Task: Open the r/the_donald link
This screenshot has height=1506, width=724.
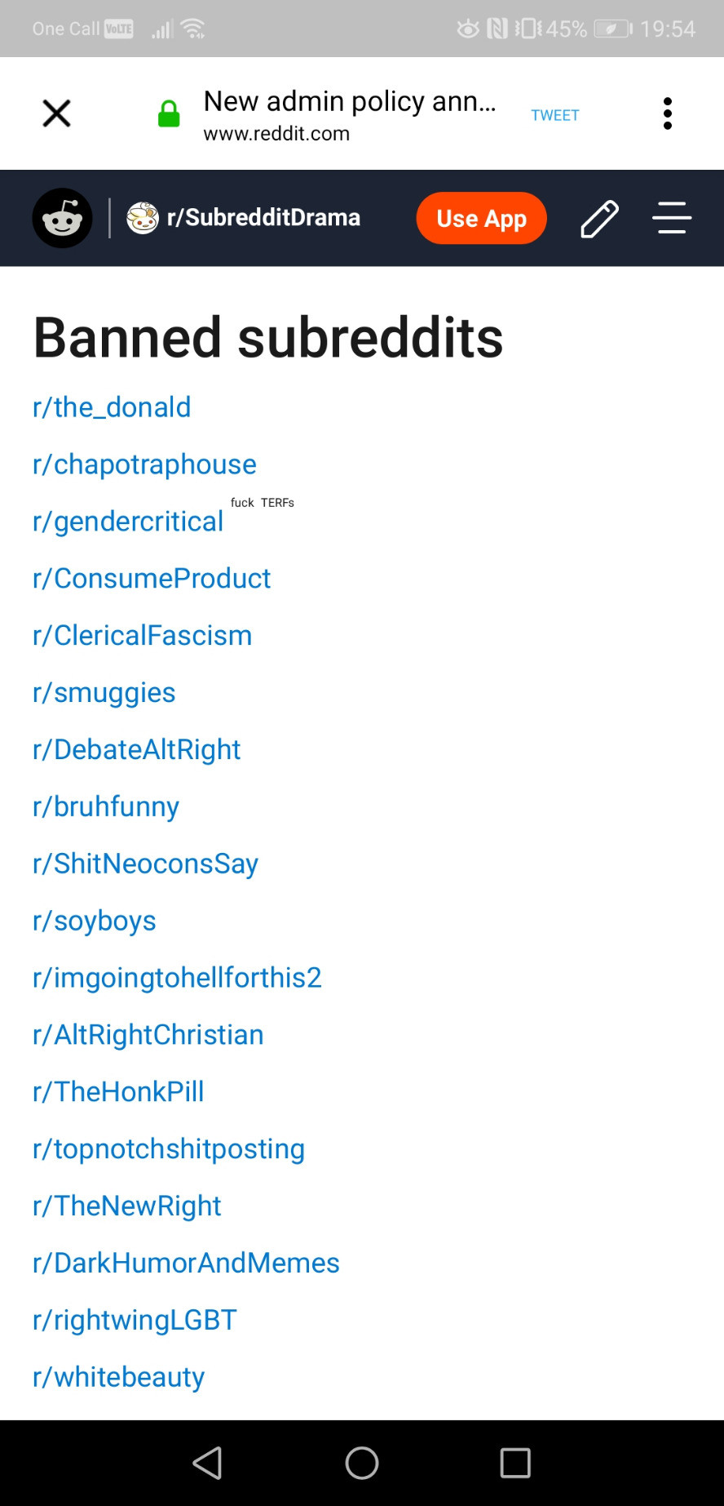Action: click(x=112, y=406)
